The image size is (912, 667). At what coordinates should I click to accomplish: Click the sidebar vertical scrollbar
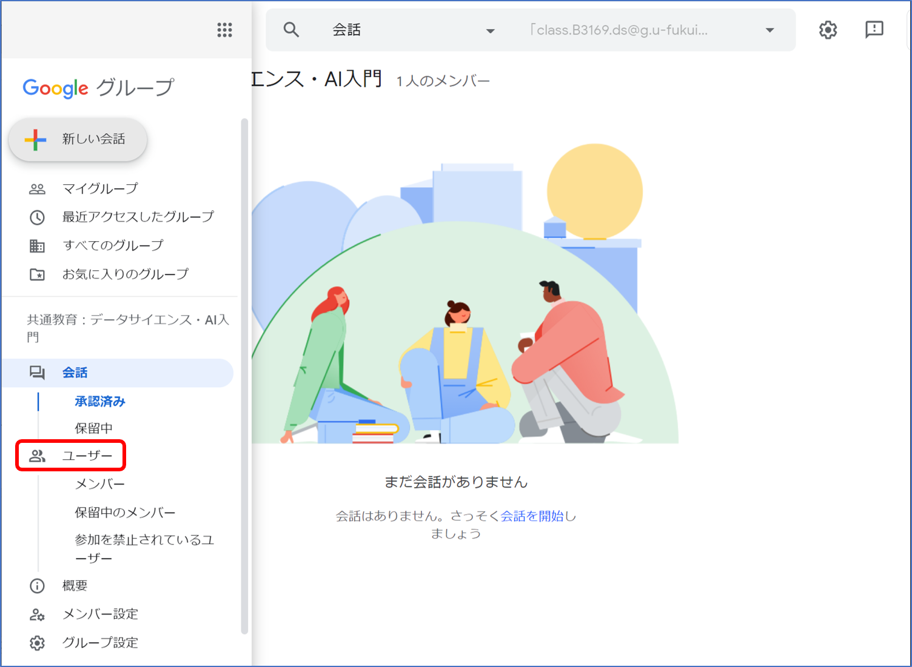coord(244,376)
